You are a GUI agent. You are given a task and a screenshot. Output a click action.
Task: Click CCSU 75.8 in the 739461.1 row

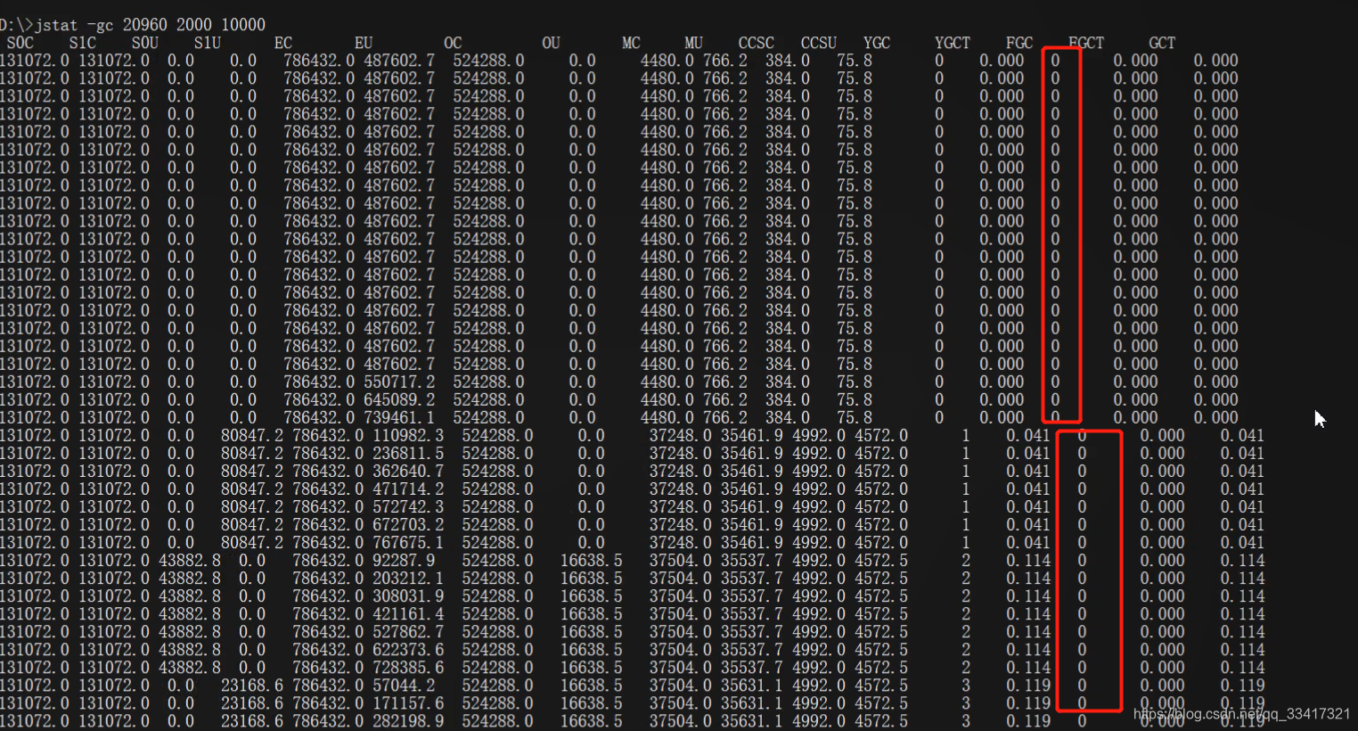pos(854,417)
